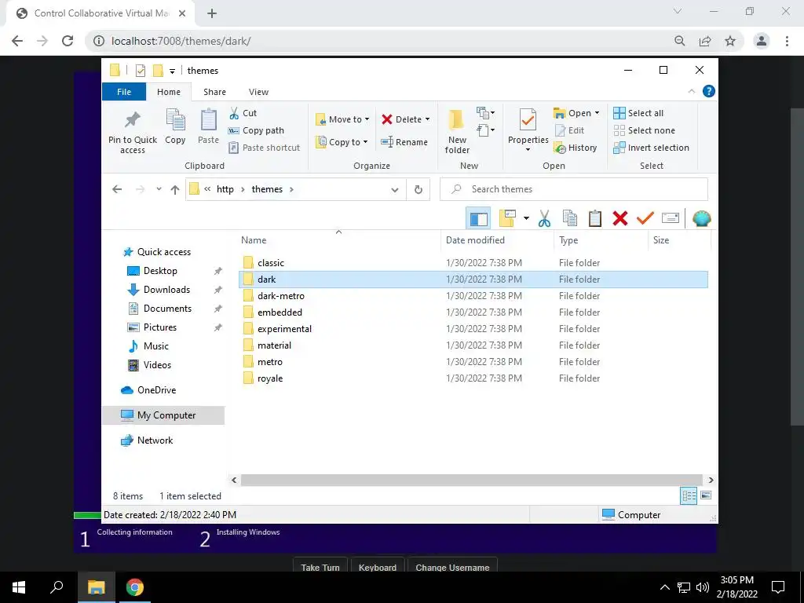
Task: Click the Take Turn button
Action: tap(320, 567)
